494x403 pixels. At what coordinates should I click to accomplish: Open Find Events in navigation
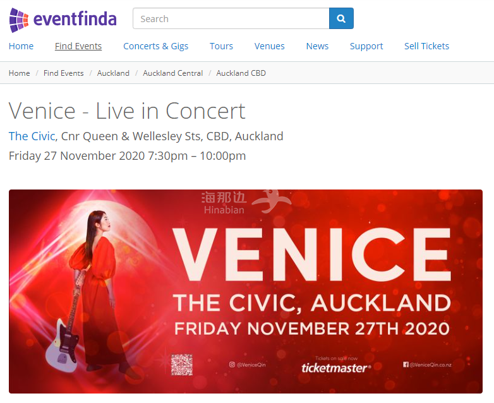pos(78,46)
